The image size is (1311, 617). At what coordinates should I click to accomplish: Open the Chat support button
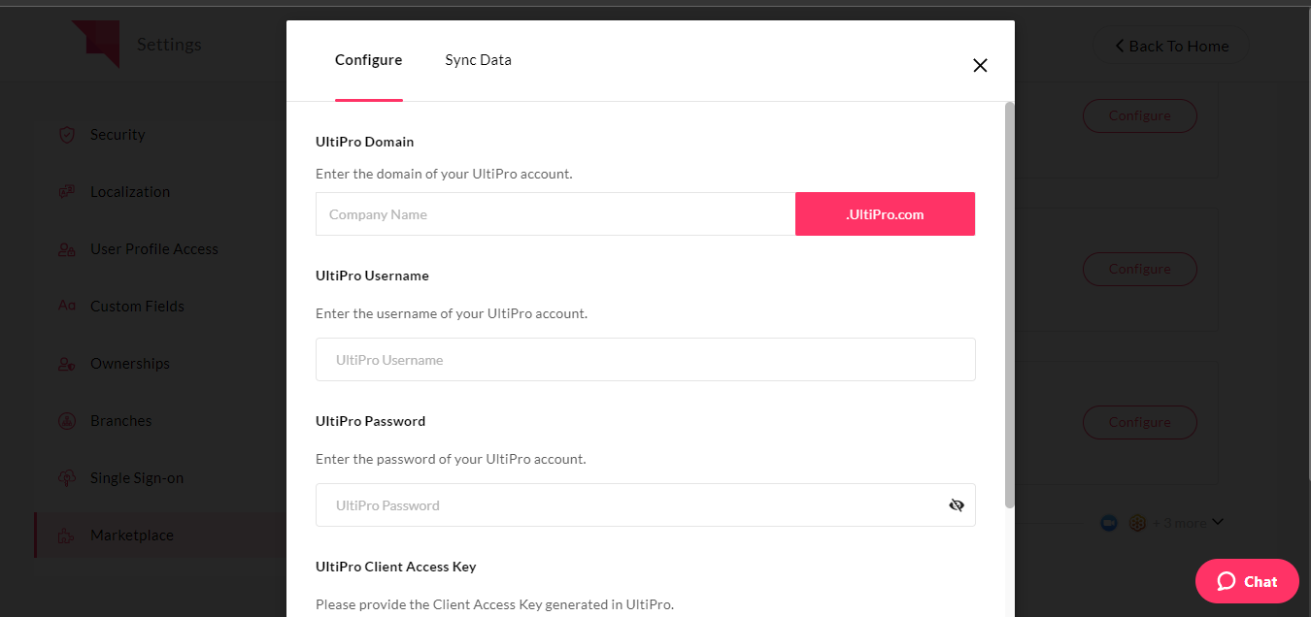point(1247,581)
